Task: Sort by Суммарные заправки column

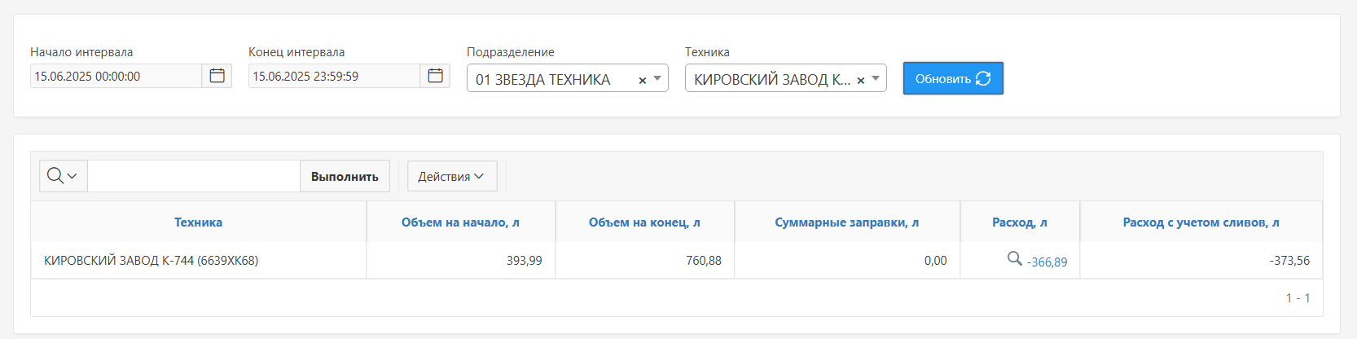Action: point(846,222)
